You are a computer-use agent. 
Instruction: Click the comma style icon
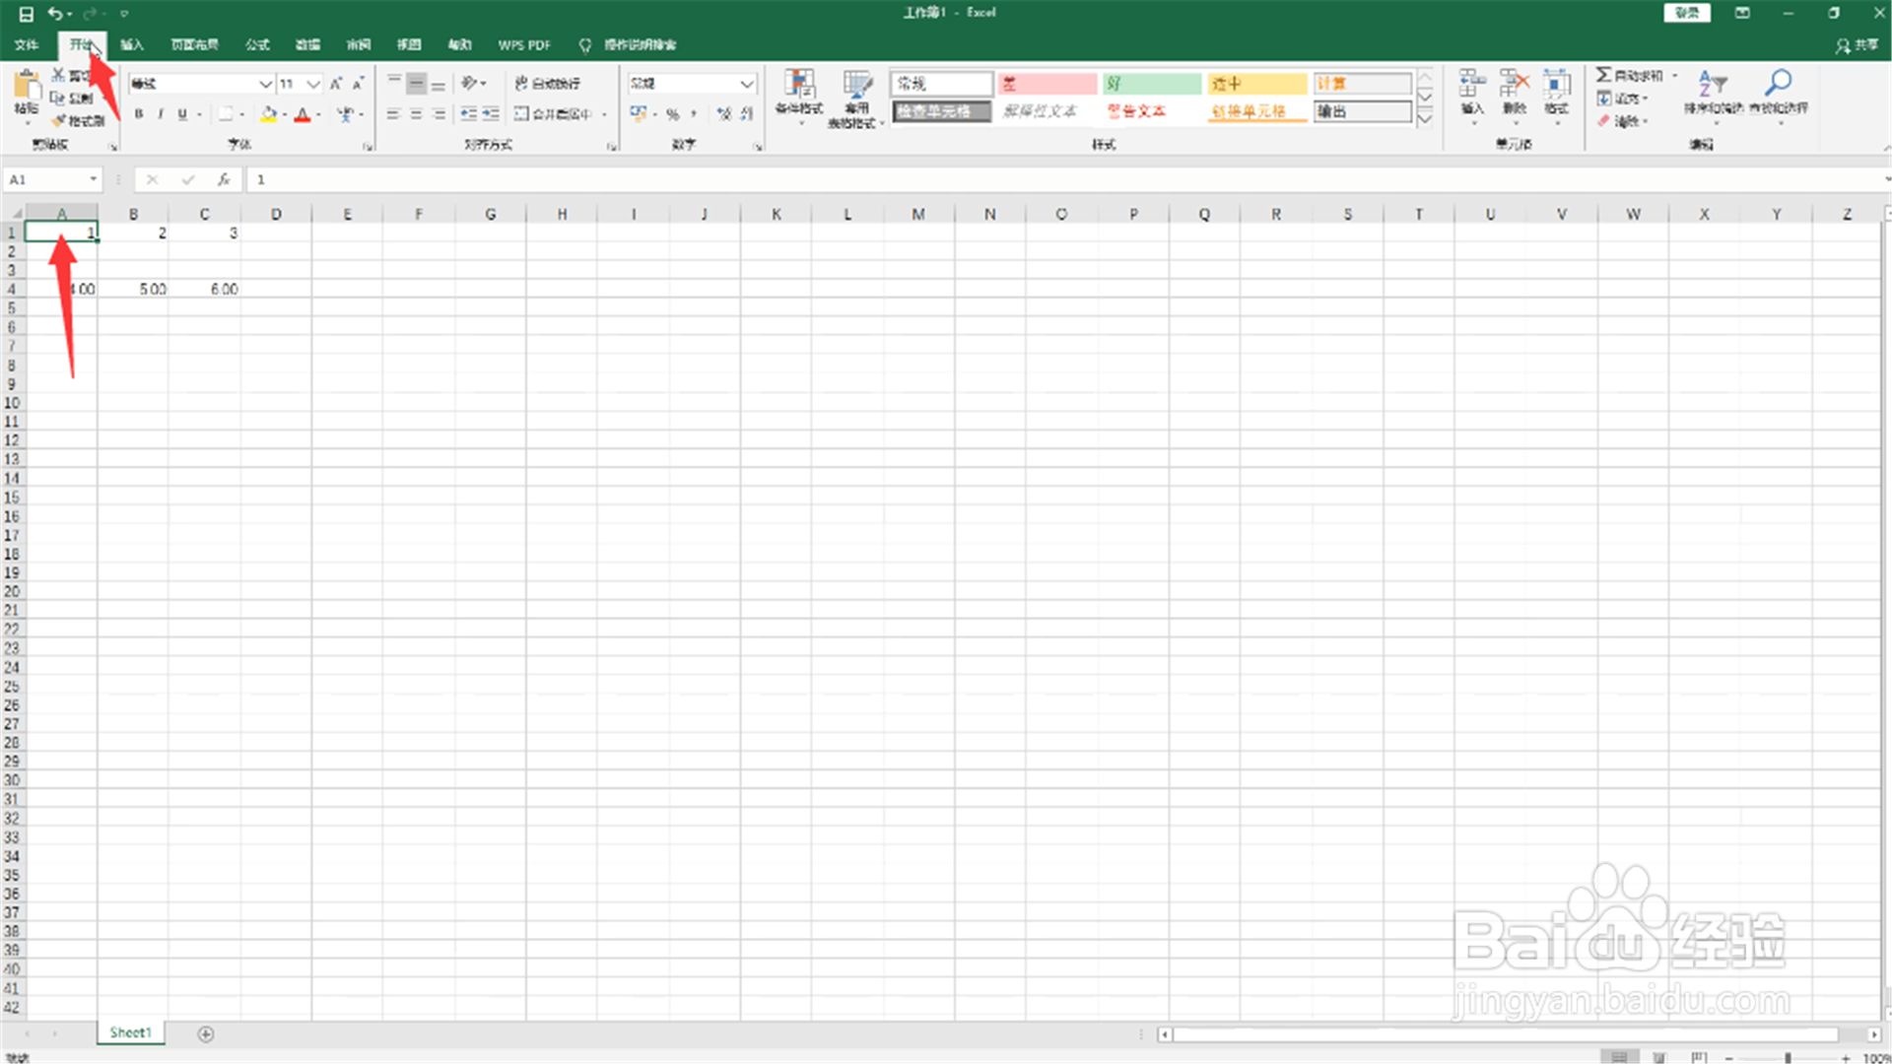coord(694,114)
